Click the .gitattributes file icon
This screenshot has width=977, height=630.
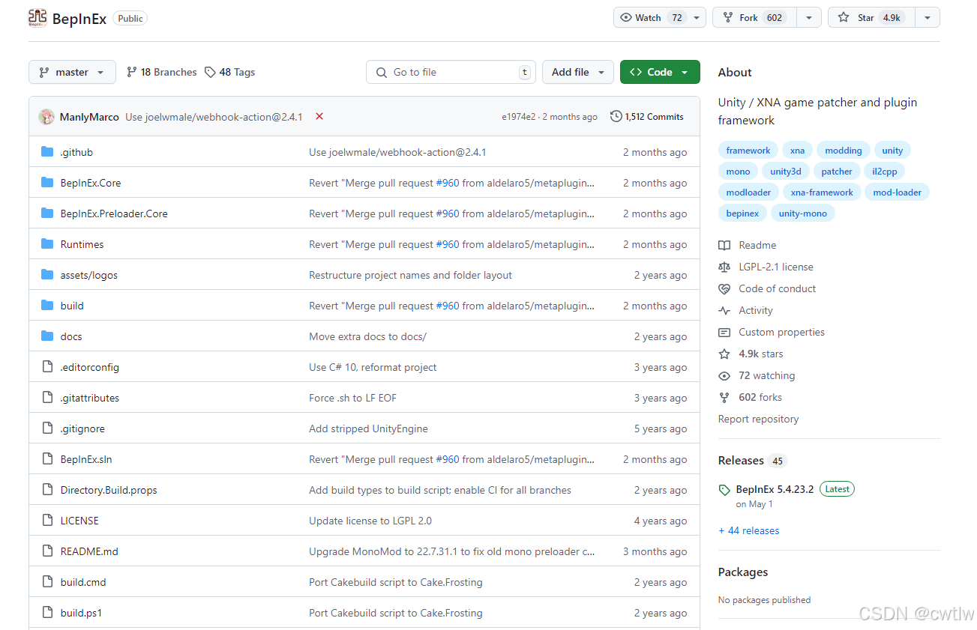47,398
